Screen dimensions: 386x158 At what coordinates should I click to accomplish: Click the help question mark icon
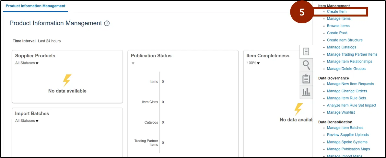pos(107,23)
